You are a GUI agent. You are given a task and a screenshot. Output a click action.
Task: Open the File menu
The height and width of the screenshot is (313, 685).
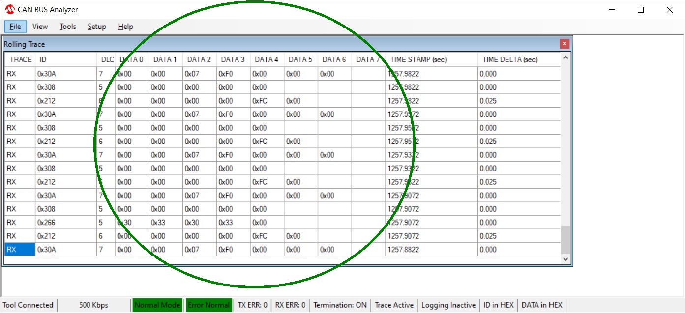click(15, 27)
